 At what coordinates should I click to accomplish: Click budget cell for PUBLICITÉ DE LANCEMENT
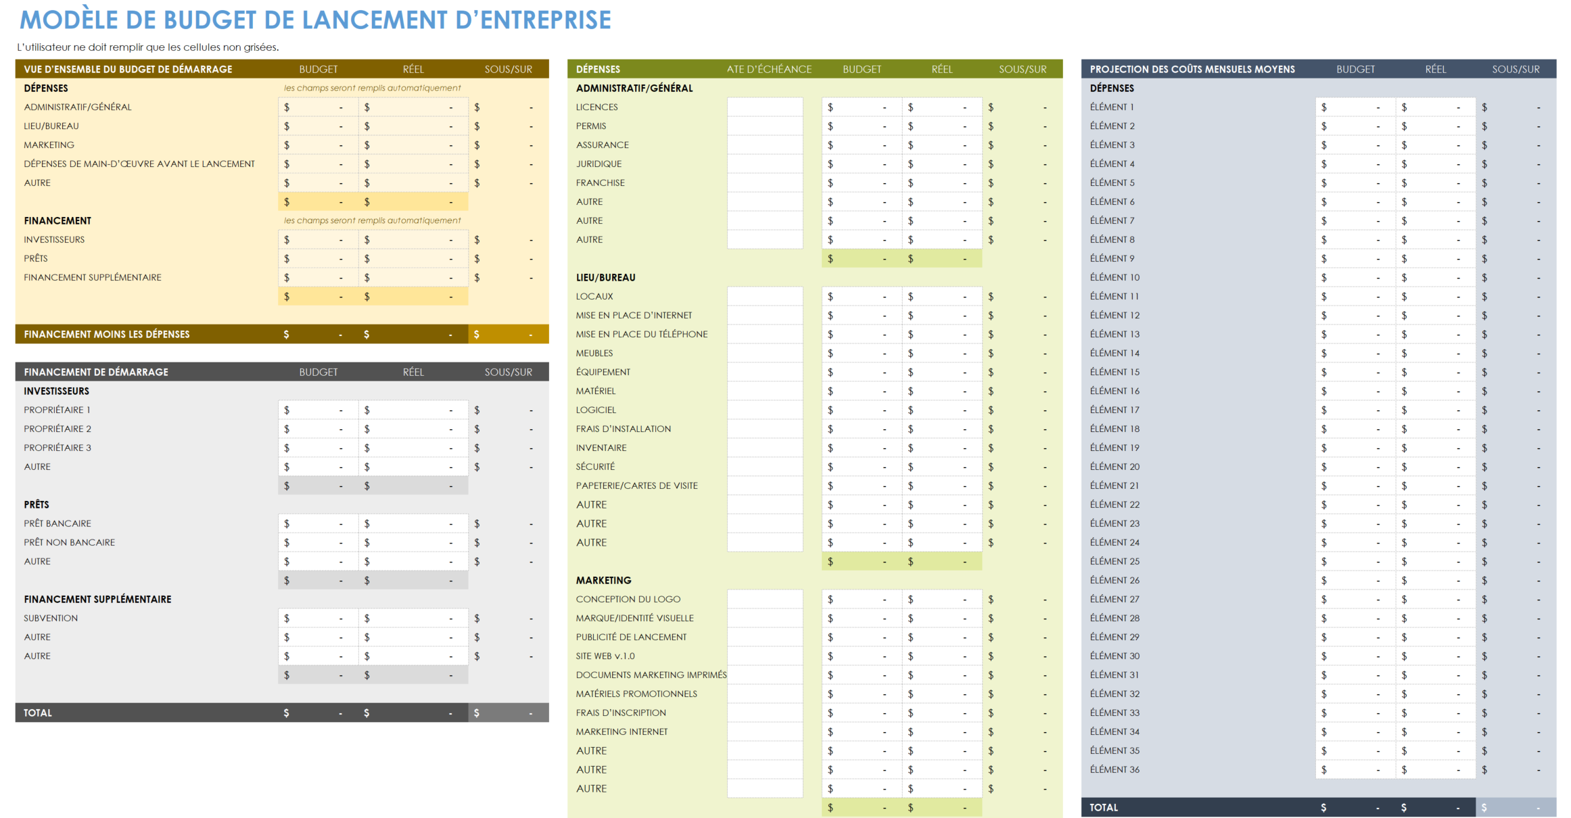pyautogui.click(x=862, y=637)
